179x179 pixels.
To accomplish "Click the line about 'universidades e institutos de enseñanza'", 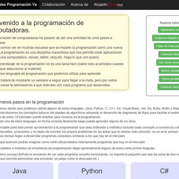I will click(x=77, y=148).
